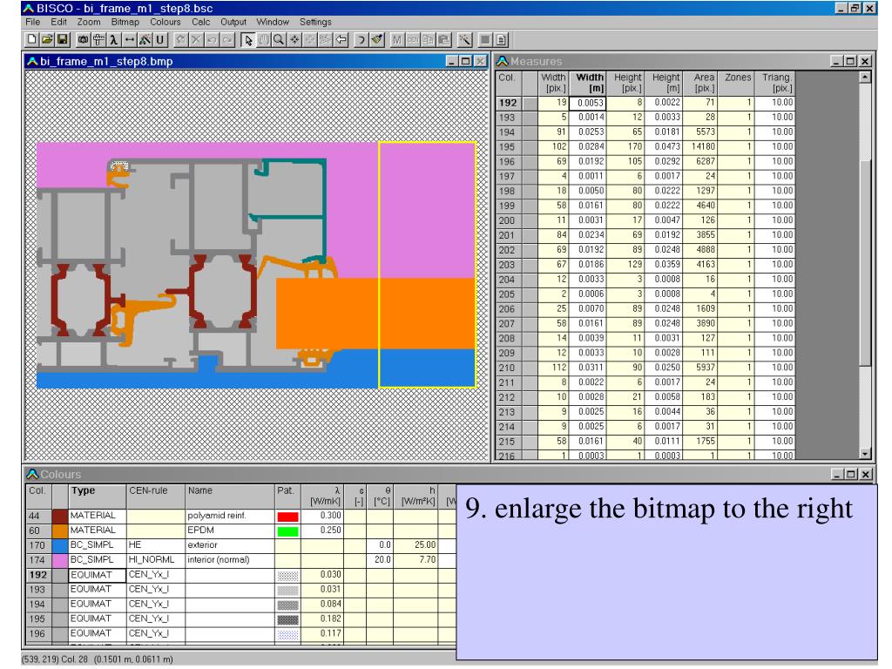Click the lambda toolbar icon
This screenshot has height=669, width=892.
[x=114, y=40]
